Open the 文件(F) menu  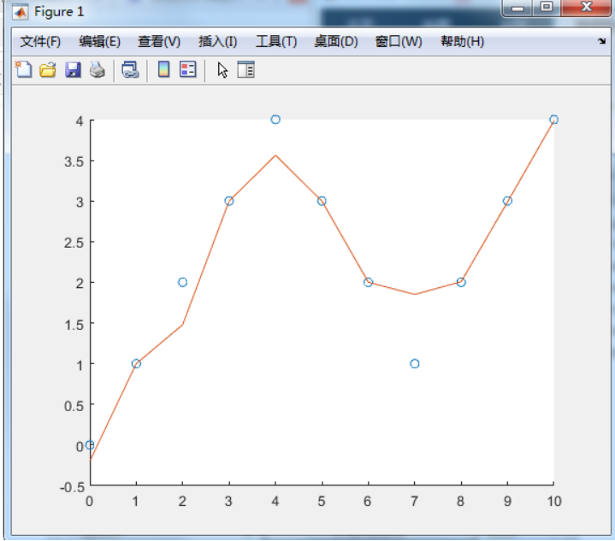40,41
